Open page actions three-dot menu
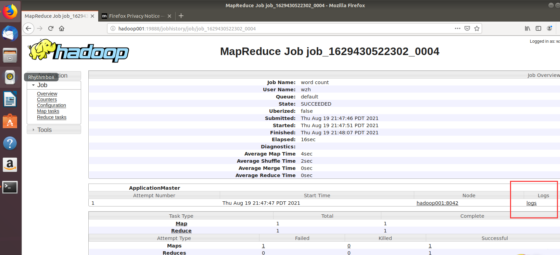560x255 pixels. pos(458,28)
